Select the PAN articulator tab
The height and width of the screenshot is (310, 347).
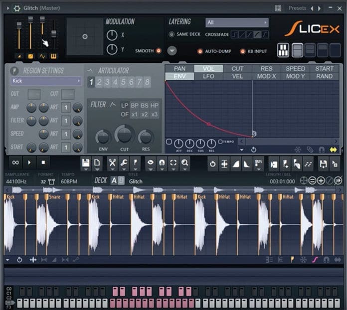[179, 69]
